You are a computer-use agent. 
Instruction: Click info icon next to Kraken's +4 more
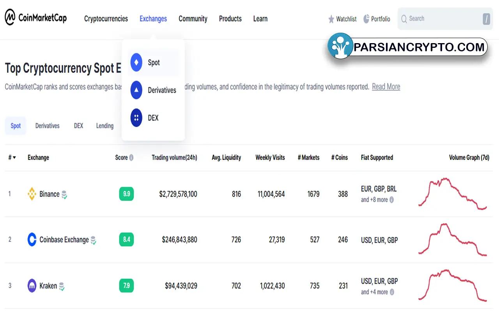[x=391, y=292]
